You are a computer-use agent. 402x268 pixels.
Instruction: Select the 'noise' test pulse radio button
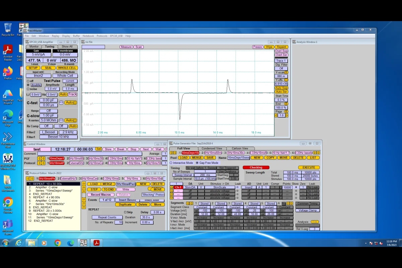[28, 89]
